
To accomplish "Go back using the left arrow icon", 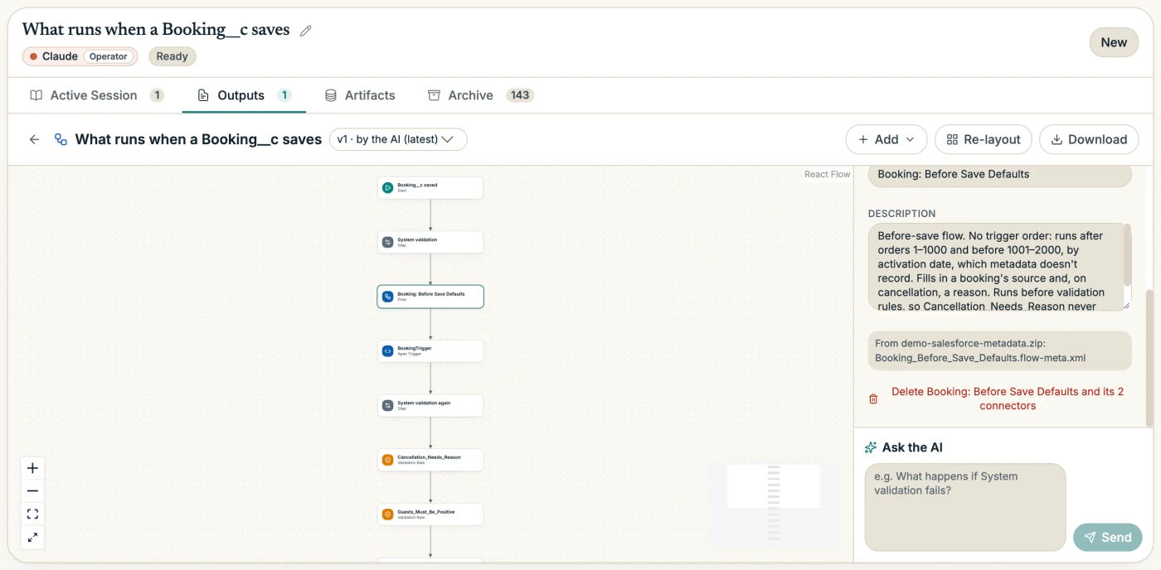I will (34, 139).
